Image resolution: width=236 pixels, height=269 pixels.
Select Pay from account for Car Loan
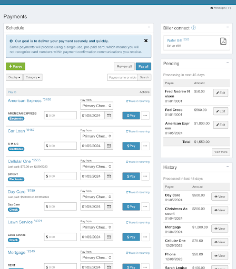point(96,136)
